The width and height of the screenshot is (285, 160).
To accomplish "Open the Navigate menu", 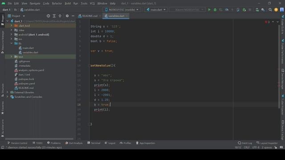I will (35, 4).
